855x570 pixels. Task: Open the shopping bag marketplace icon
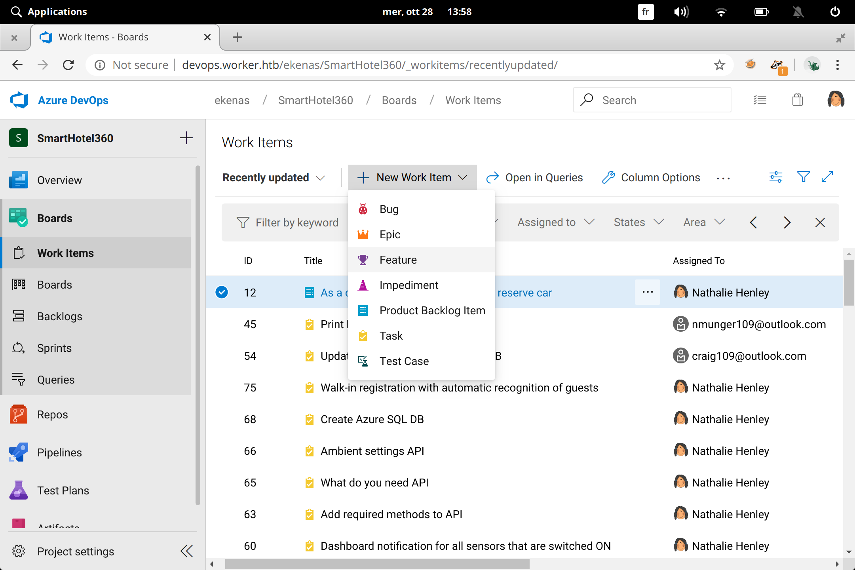pos(797,100)
